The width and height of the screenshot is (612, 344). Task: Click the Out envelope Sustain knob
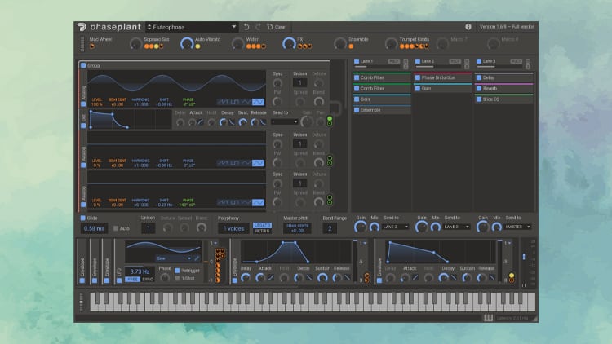tap(243, 122)
